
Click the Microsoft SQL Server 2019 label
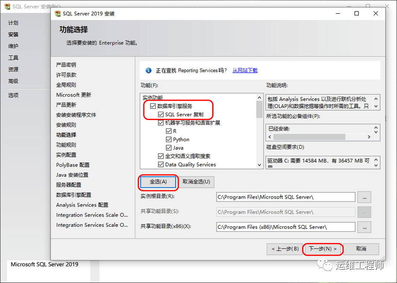[x=45, y=264]
